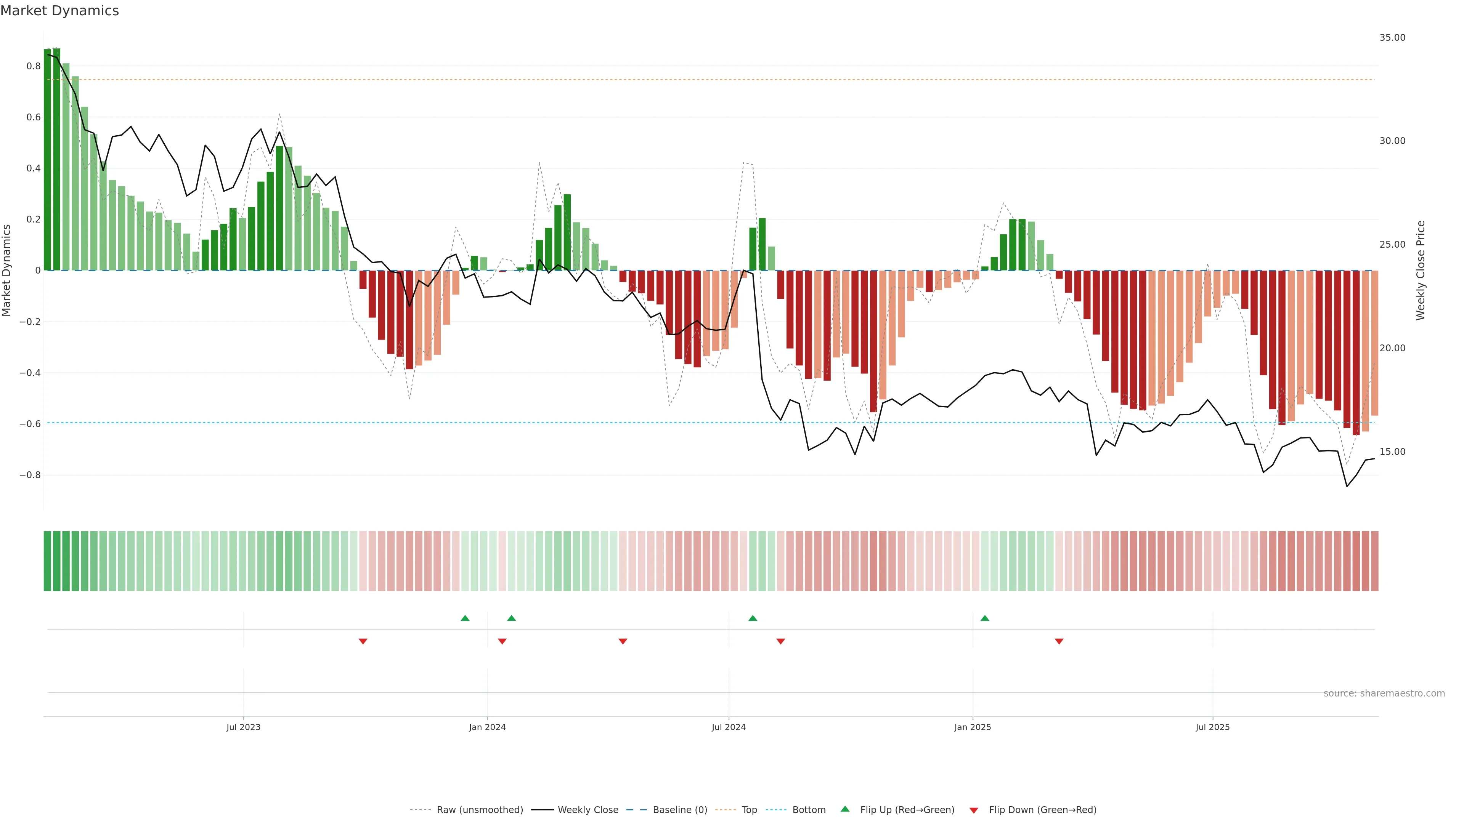Click the darkest green heat-strip cell, the first one
Screen dimensions: 1464x823
(47, 560)
